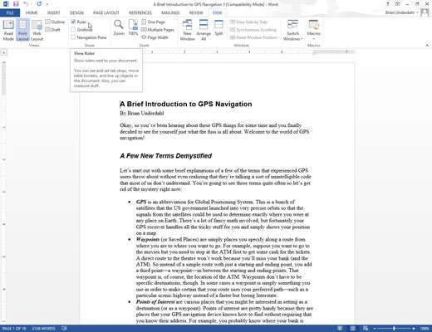Open the REFERENCES tab
The width and height of the screenshot is (432, 332).
coord(140,12)
